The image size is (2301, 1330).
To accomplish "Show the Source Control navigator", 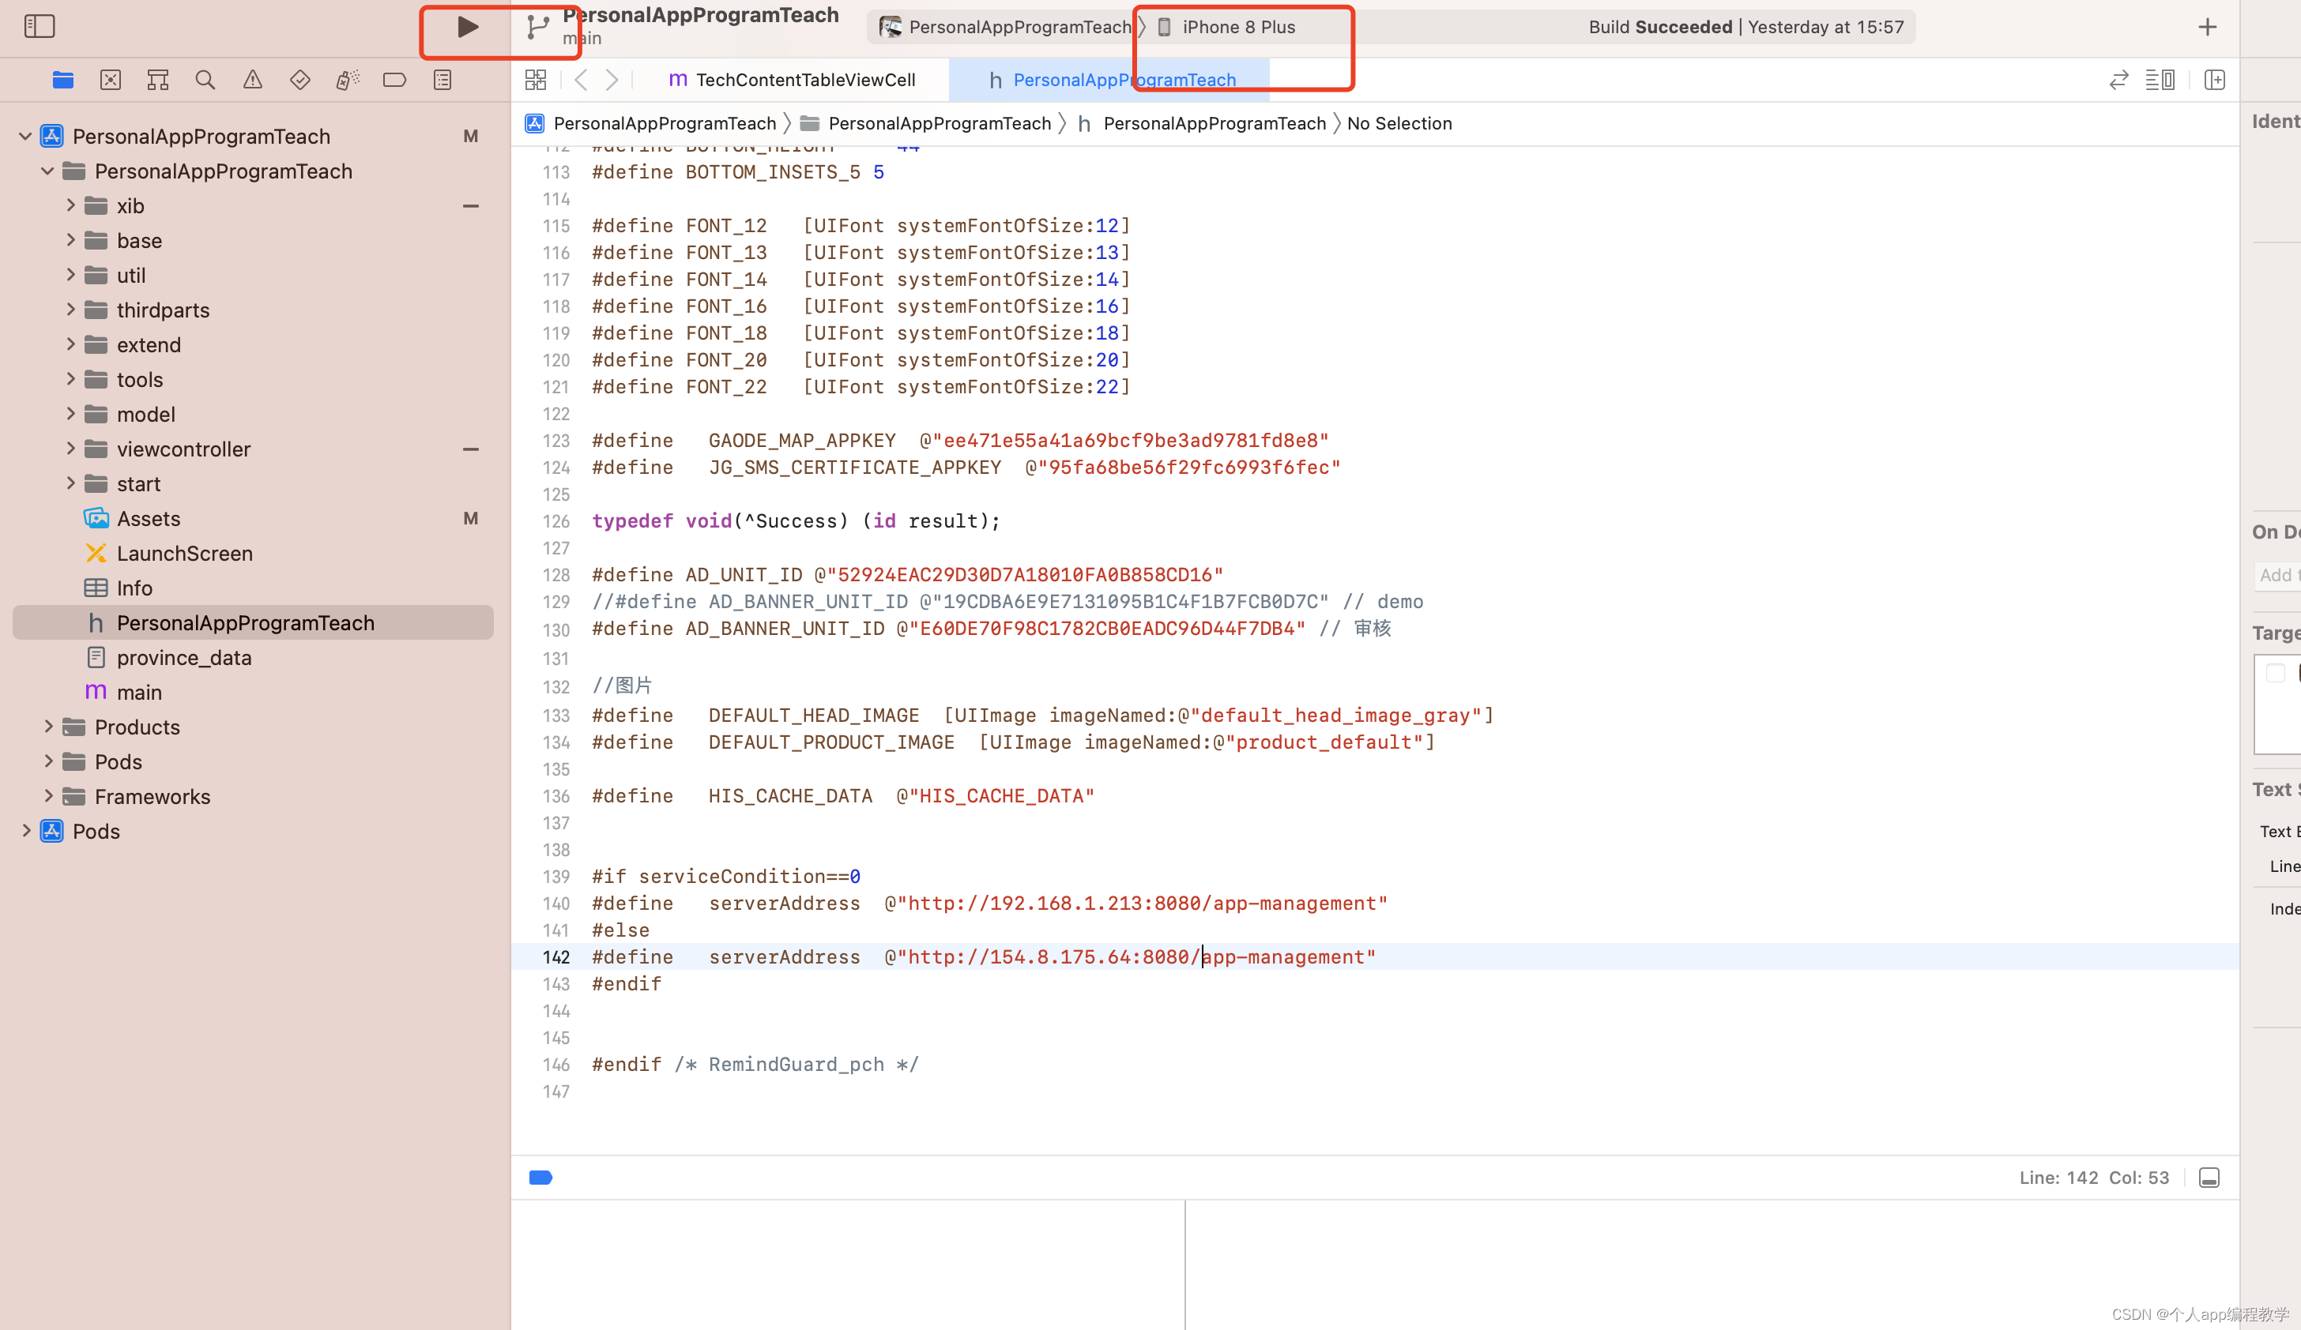I will point(111,81).
